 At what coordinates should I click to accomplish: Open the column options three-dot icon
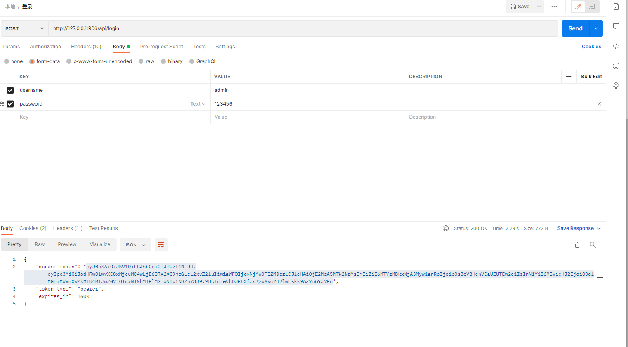tap(569, 77)
